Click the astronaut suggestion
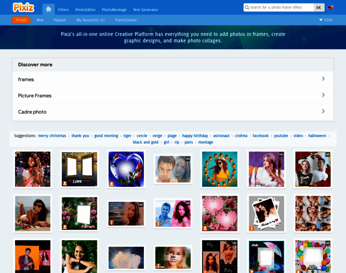 [x=221, y=136]
